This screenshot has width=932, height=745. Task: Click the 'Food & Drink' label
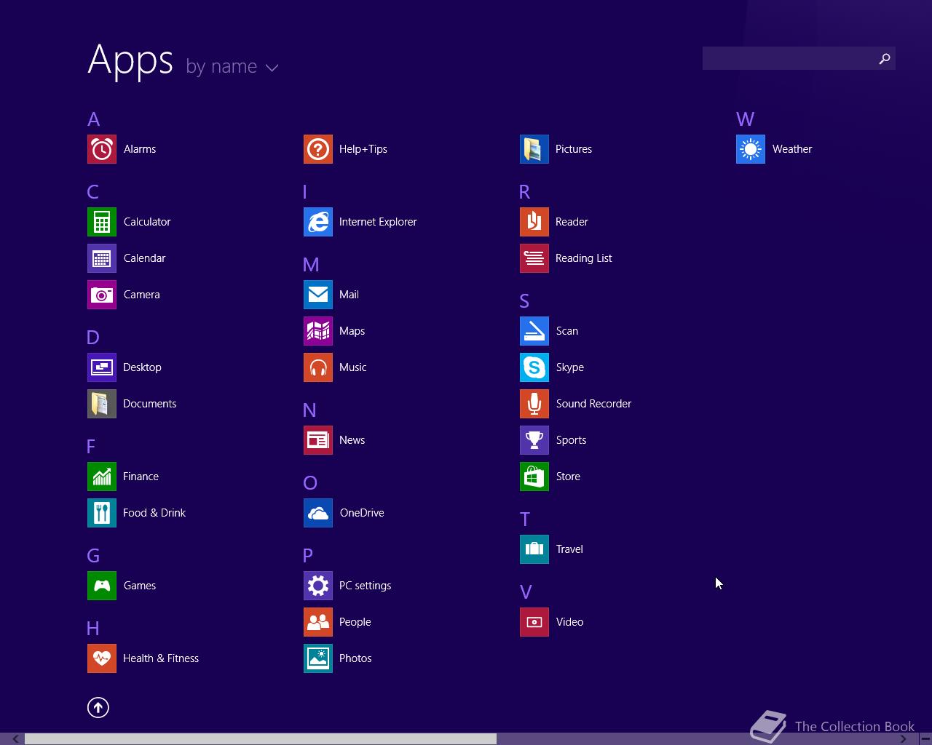[x=154, y=513]
